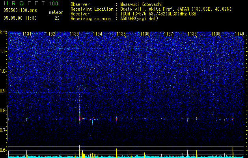Click the 0.9 frequency axis label
This screenshot has width=248, height=158.
click(x=4, y=91)
